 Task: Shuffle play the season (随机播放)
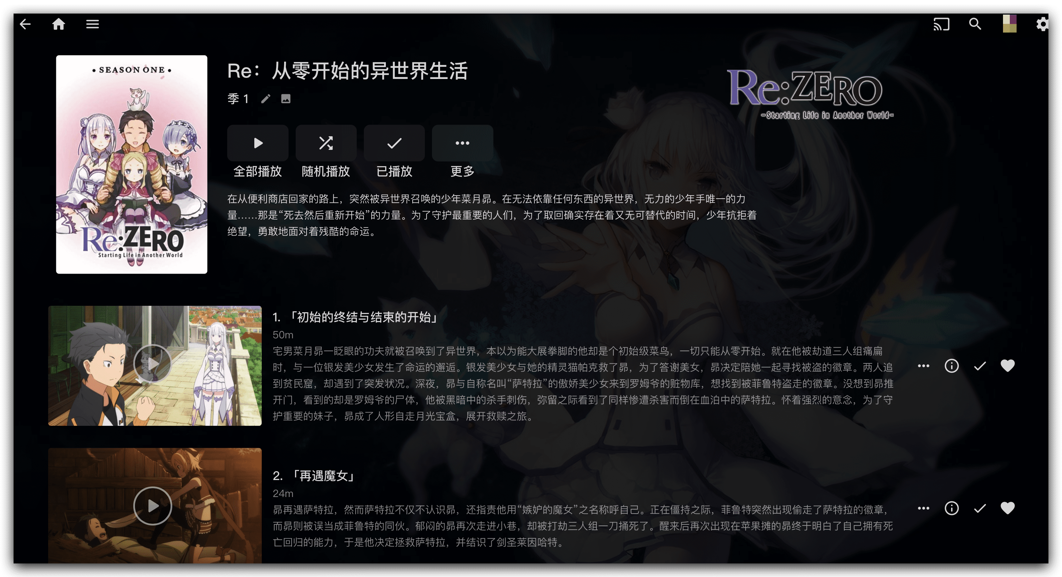[x=326, y=143]
